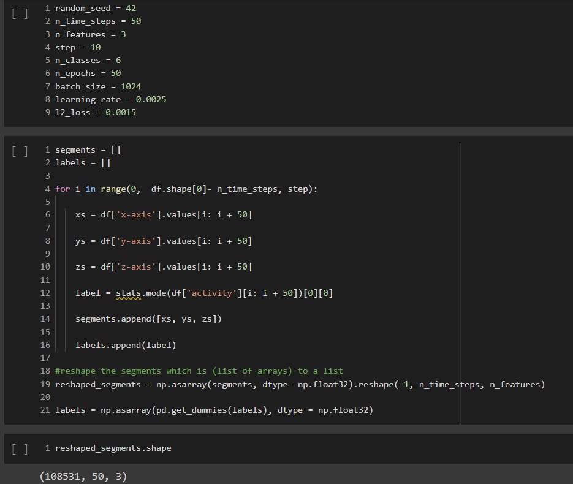Click line number 12 in second cell
This screenshot has width=573, height=484.
[45, 293]
